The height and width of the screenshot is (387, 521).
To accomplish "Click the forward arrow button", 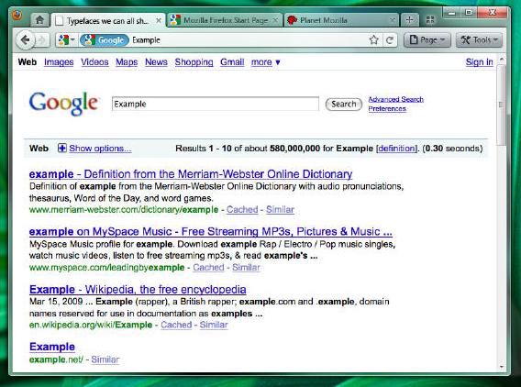I will pyautogui.click(x=42, y=40).
